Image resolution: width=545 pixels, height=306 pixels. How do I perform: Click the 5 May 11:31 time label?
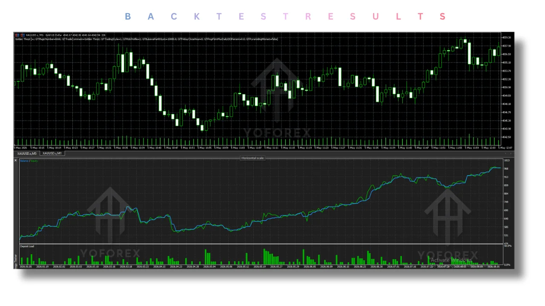(x=355, y=148)
